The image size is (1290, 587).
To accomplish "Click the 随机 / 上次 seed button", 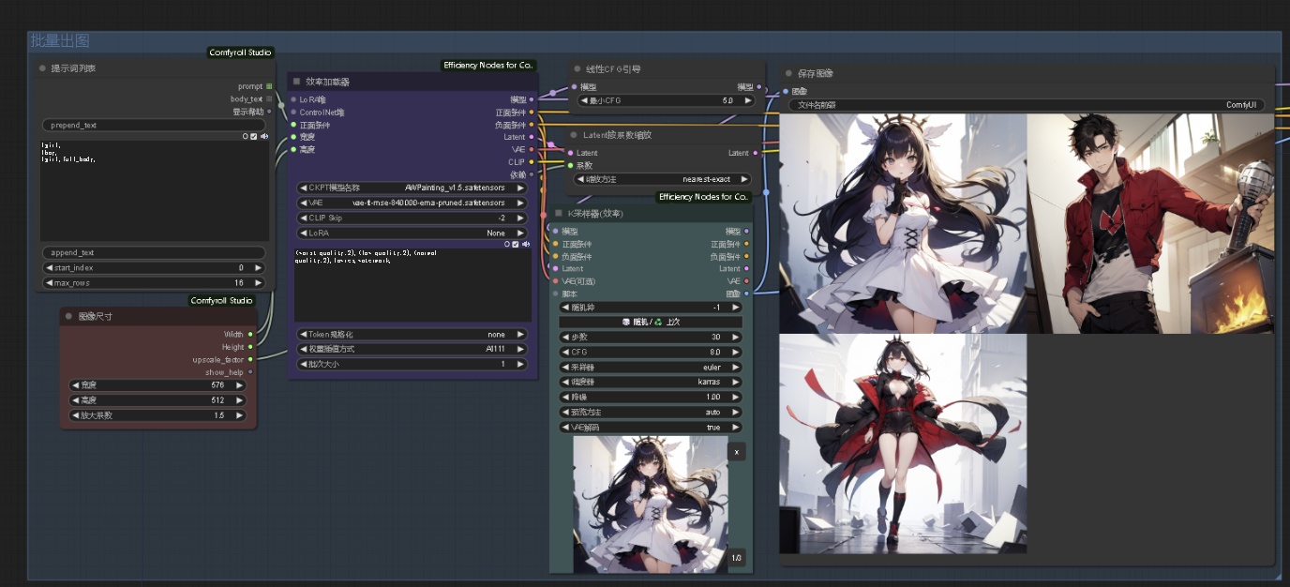I will 651,322.
